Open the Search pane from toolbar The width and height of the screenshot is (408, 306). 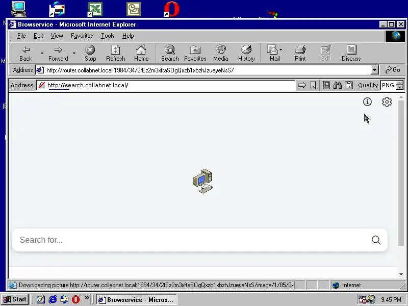click(x=170, y=54)
